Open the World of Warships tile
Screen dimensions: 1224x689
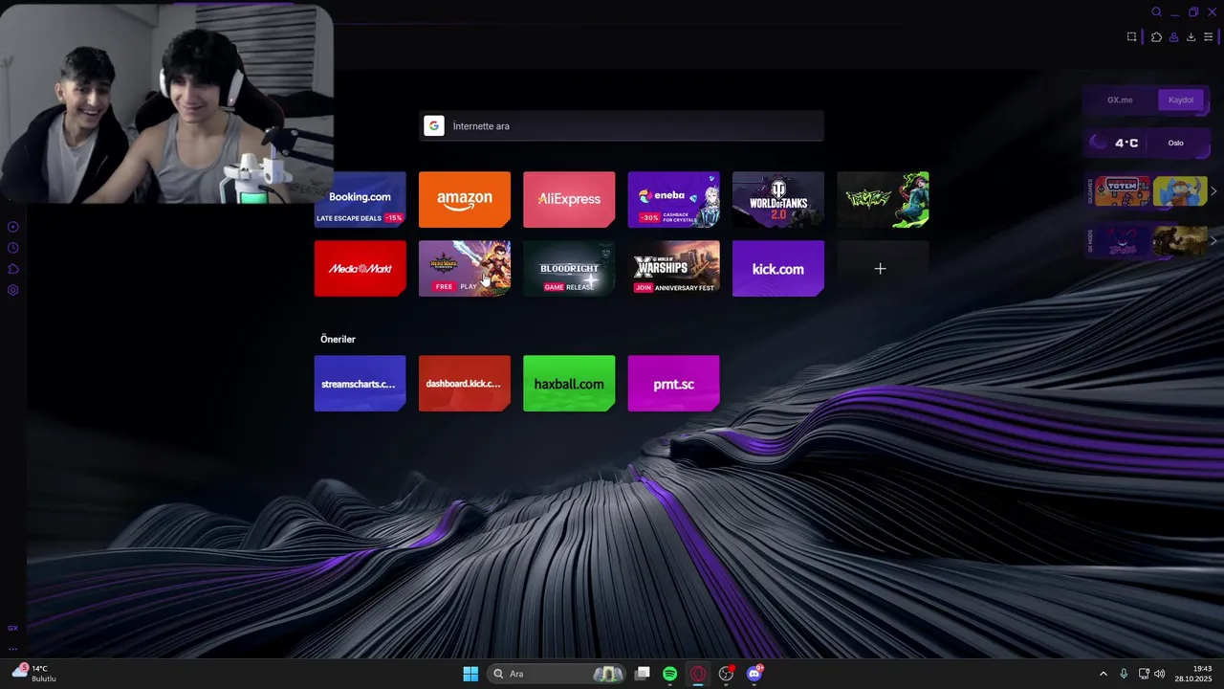[x=673, y=269]
